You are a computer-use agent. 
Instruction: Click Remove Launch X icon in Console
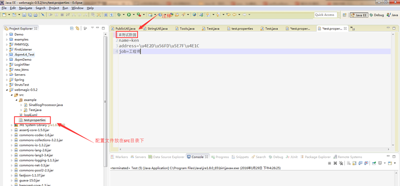coord(335,163)
